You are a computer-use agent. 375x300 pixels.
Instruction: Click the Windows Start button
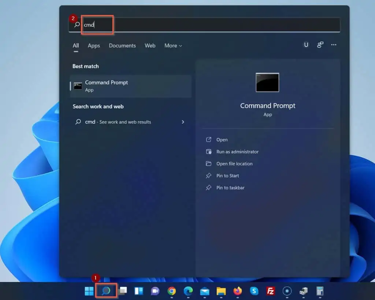(x=89, y=291)
